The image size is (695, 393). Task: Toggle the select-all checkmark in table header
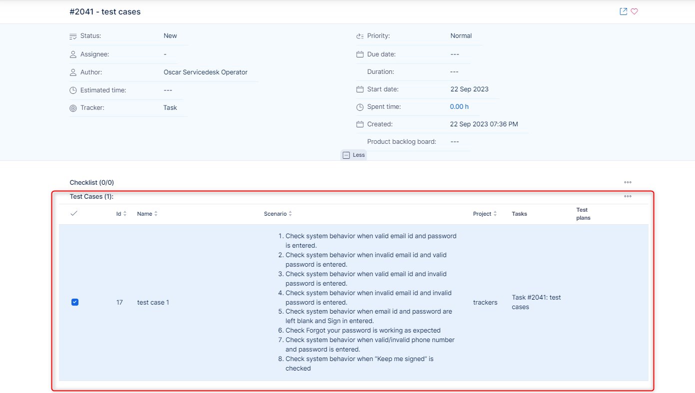click(x=74, y=214)
